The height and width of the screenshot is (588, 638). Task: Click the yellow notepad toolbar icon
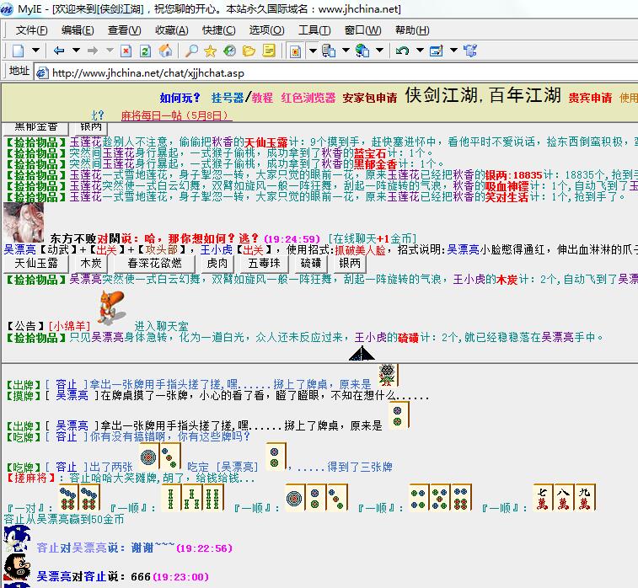click(269, 51)
